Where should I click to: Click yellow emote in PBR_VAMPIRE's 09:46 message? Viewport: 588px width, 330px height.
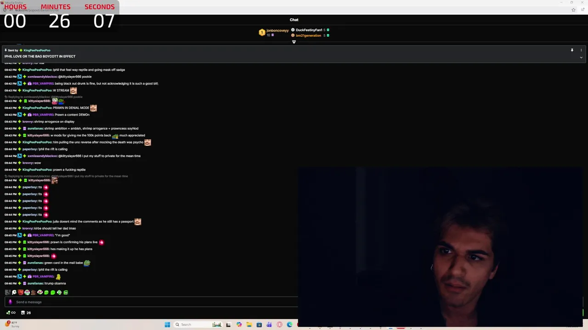click(x=58, y=276)
